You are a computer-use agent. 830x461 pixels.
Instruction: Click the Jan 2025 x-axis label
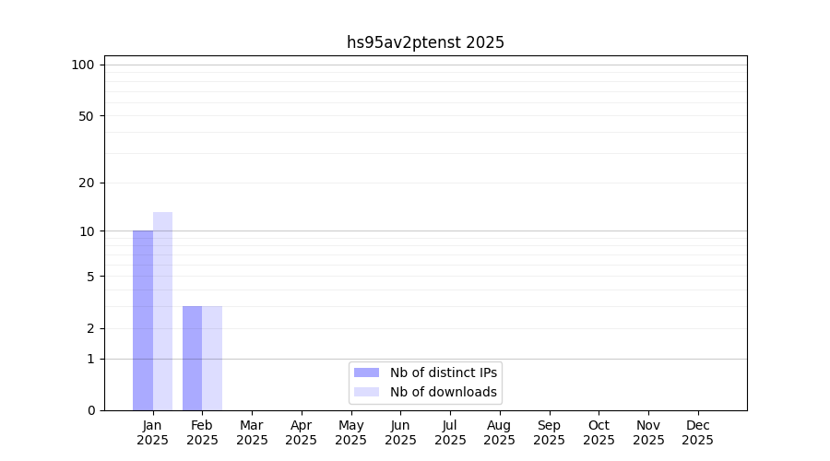[x=153, y=432]
